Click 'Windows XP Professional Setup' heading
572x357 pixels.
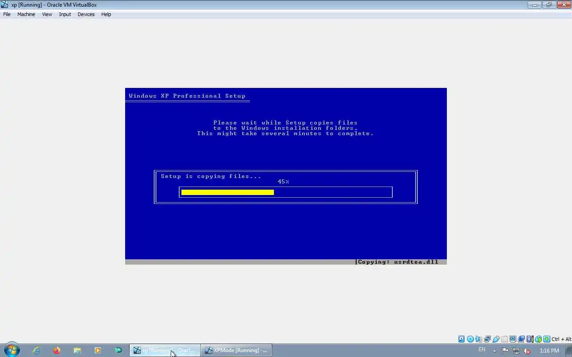click(187, 96)
